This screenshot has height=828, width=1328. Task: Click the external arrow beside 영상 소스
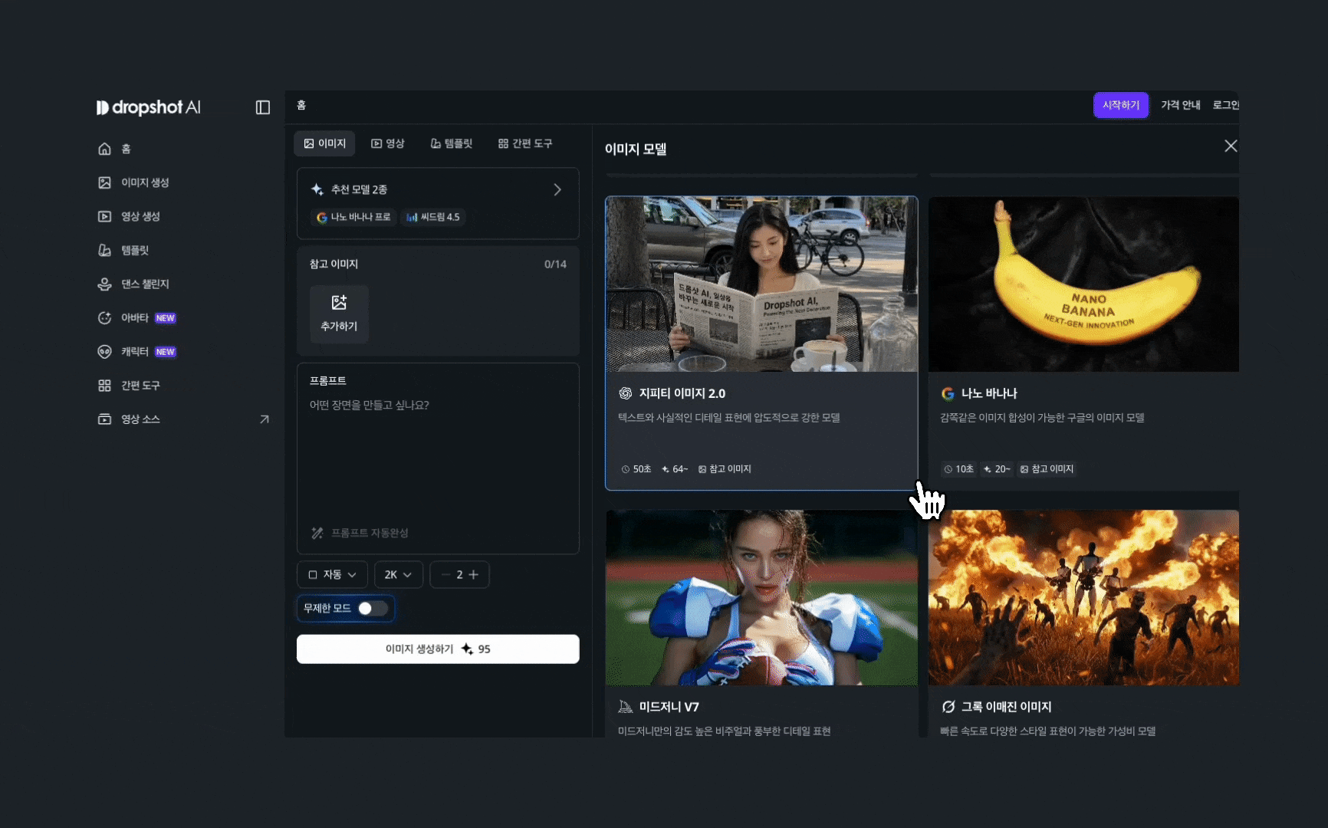click(265, 419)
